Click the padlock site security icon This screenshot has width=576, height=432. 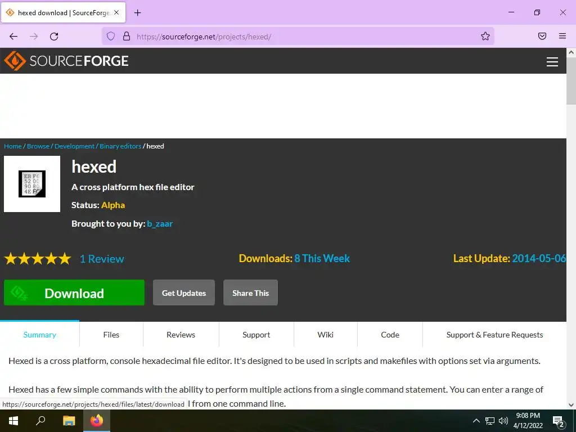[127, 36]
